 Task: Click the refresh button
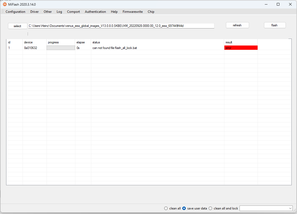point(237,25)
